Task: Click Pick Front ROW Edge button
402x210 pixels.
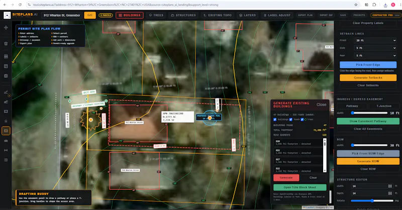Action: click(368, 153)
